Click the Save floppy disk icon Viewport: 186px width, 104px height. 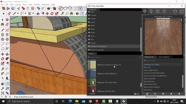13,8
